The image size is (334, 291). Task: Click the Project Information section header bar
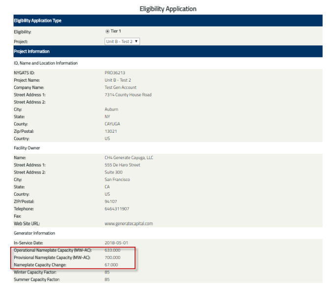pos(167,51)
